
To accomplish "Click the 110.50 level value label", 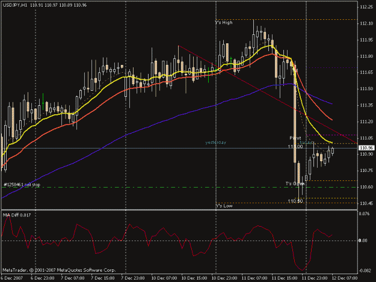I will 295,201.
